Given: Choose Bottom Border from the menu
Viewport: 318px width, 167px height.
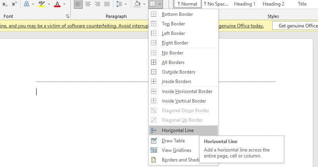Looking at the screenshot, I should click(177, 14).
